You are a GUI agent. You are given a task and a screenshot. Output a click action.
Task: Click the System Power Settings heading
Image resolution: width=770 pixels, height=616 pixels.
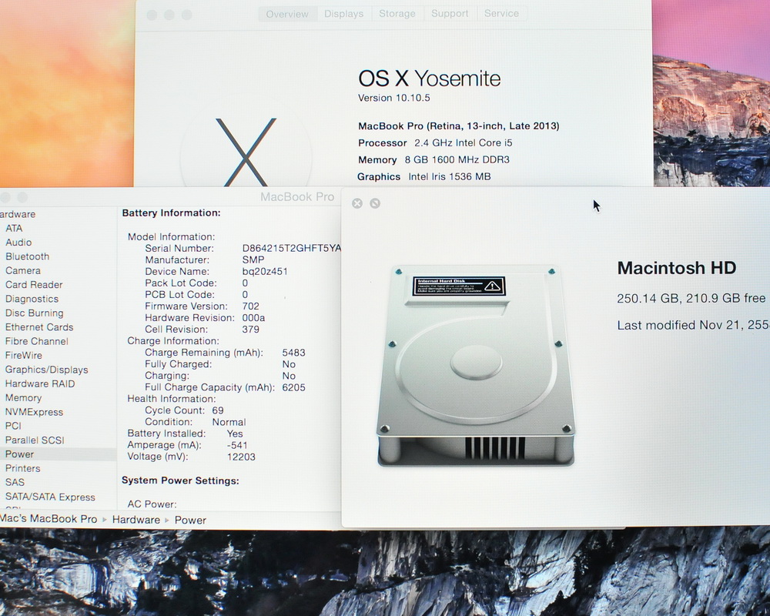[x=180, y=480]
